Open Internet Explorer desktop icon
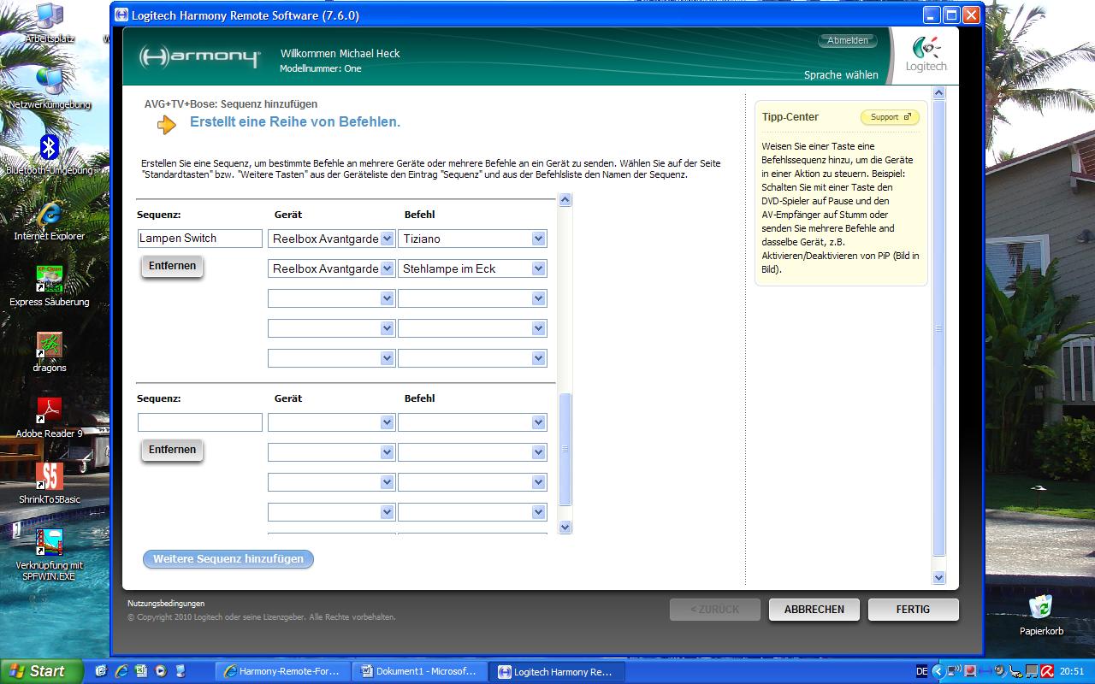Viewport: 1095px width, 684px height. pos(49,215)
